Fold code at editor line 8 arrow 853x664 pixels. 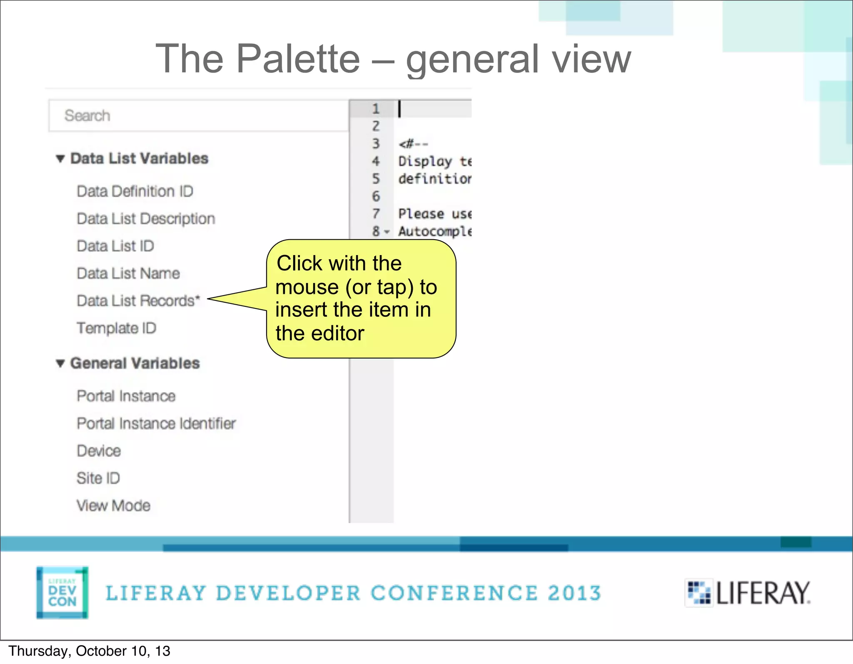[387, 232]
